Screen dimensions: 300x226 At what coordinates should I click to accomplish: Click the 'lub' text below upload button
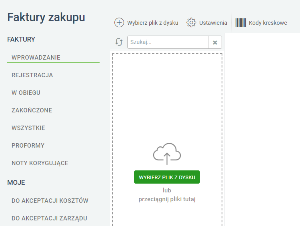(x=167, y=190)
